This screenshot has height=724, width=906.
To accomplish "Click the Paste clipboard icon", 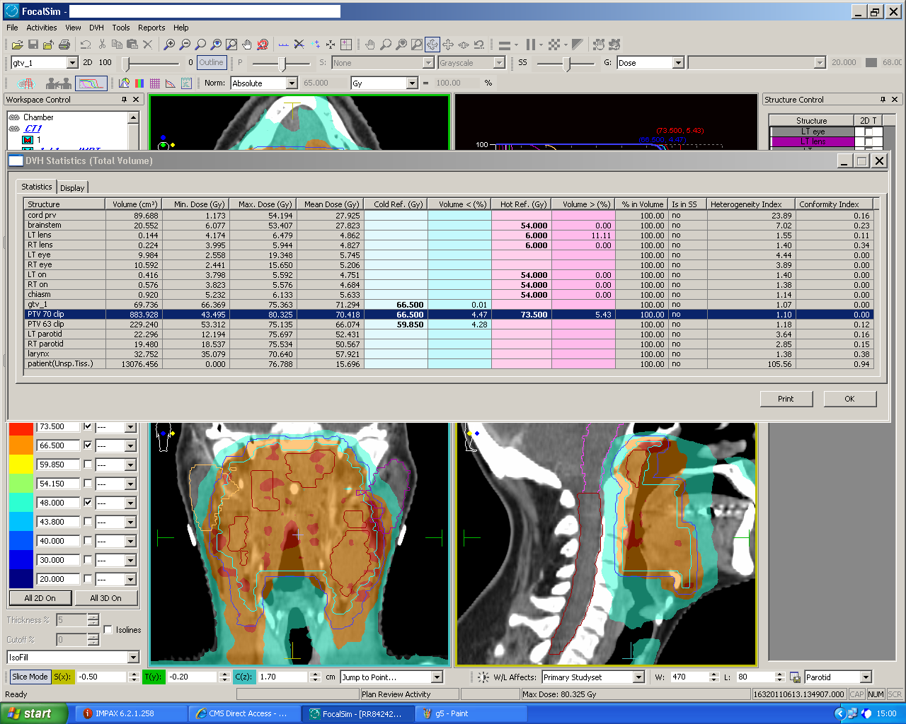I will tap(132, 45).
